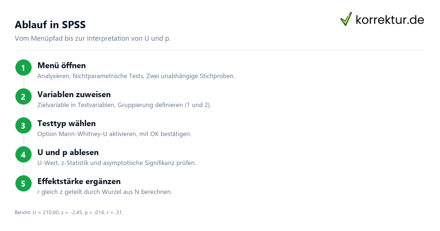Click the subtitle about Menüpfad and Interpretation
Image resolution: width=440 pixels, height=231 pixels.
[x=92, y=38]
